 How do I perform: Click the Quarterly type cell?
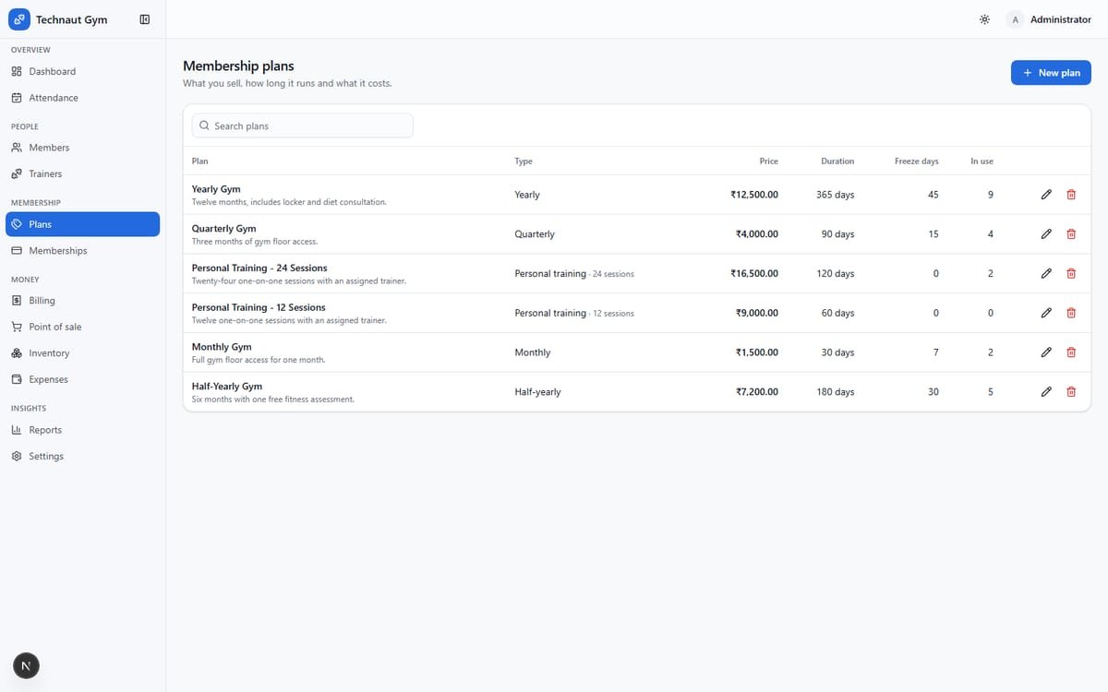(x=535, y=234)
